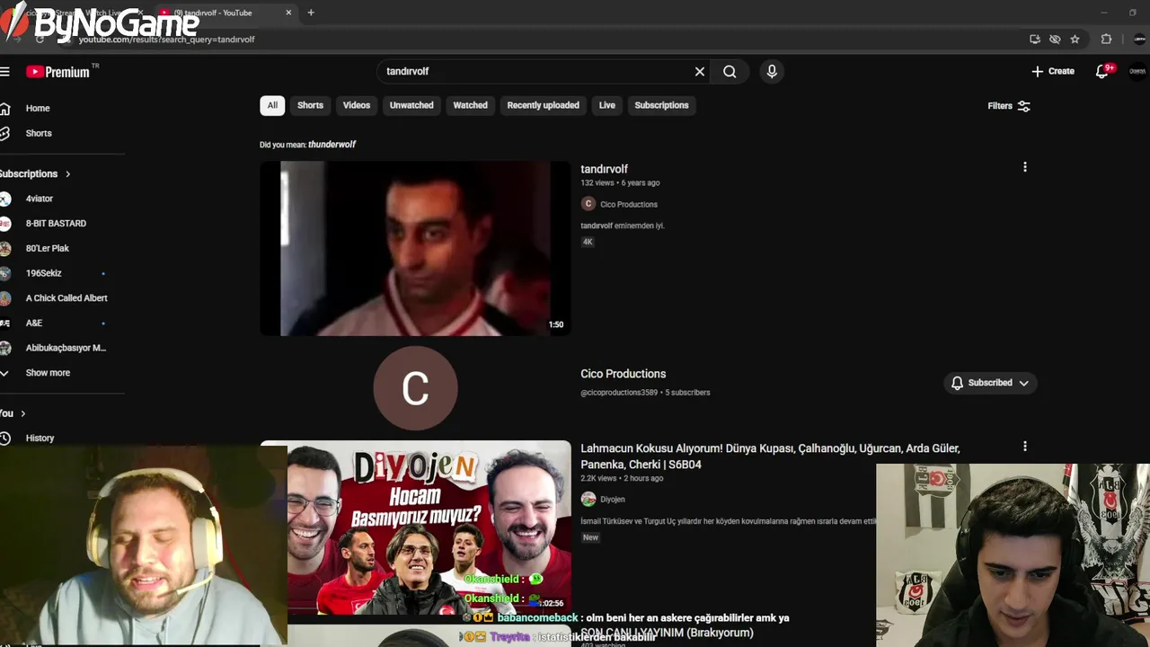Bookmark this page with the star icon

[1075, 40]
